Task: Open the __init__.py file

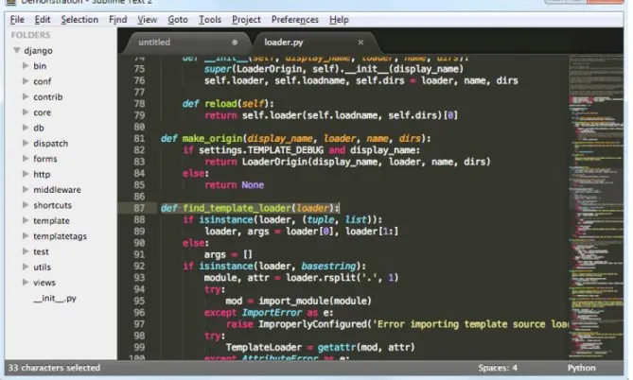Action: click(x=55, y=298)
